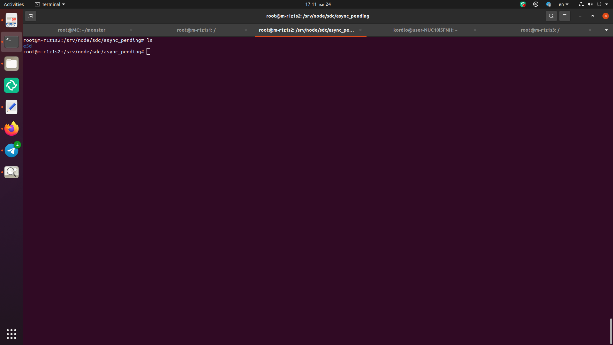Open the clock and calendar in the top bar
The height and width of the screenshot is (345, 613).
[x=318, y=4]
